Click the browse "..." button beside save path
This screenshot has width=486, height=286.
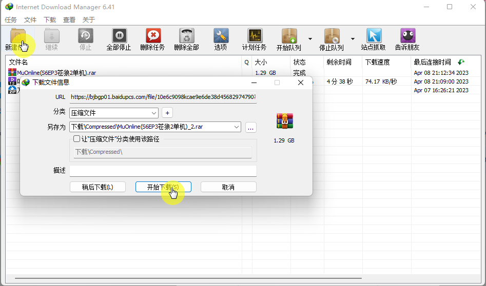click(250, 127)
